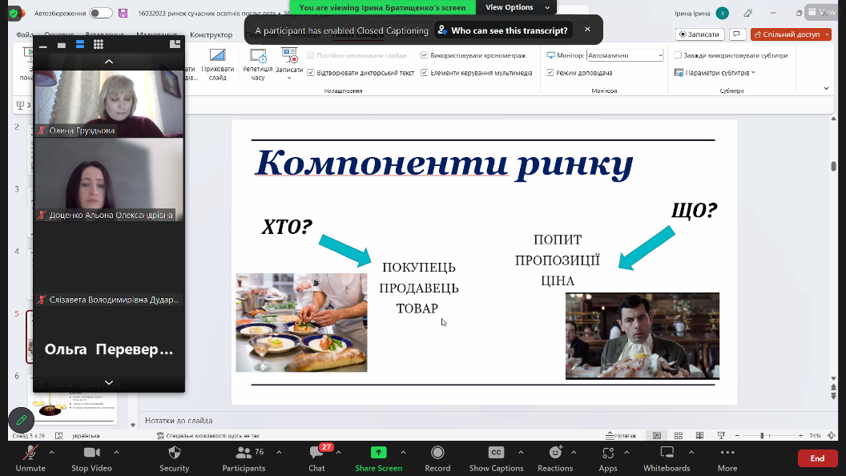
Task: Open Whiteboards from the Zoom toolbar
Action: (x=666, y=453)
